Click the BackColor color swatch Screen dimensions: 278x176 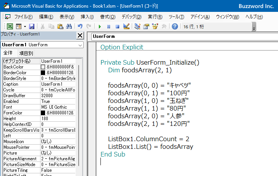pyautogui.click(x=43, y=67)
